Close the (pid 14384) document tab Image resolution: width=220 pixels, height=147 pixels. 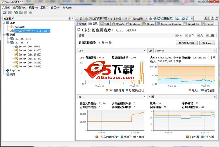(x=192, y=19)
